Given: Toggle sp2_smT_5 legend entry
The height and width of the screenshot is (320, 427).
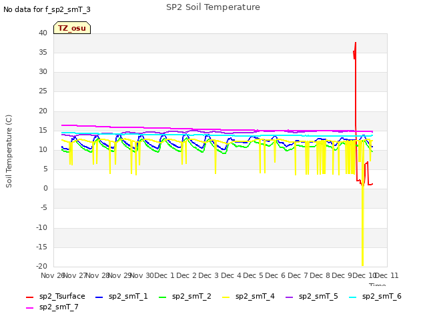Looking at the screenshot, I should tap(312, 296).
